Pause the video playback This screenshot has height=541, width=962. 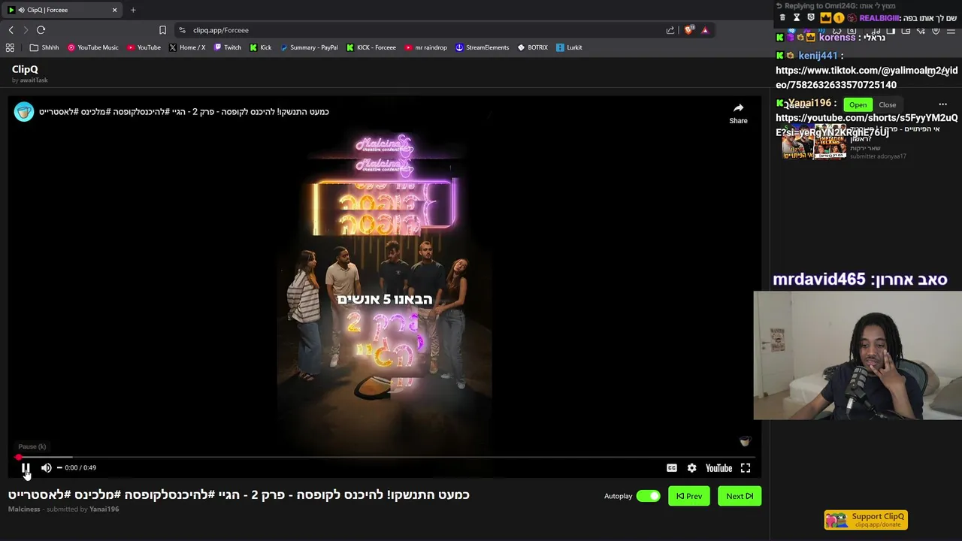pos(26,467)
